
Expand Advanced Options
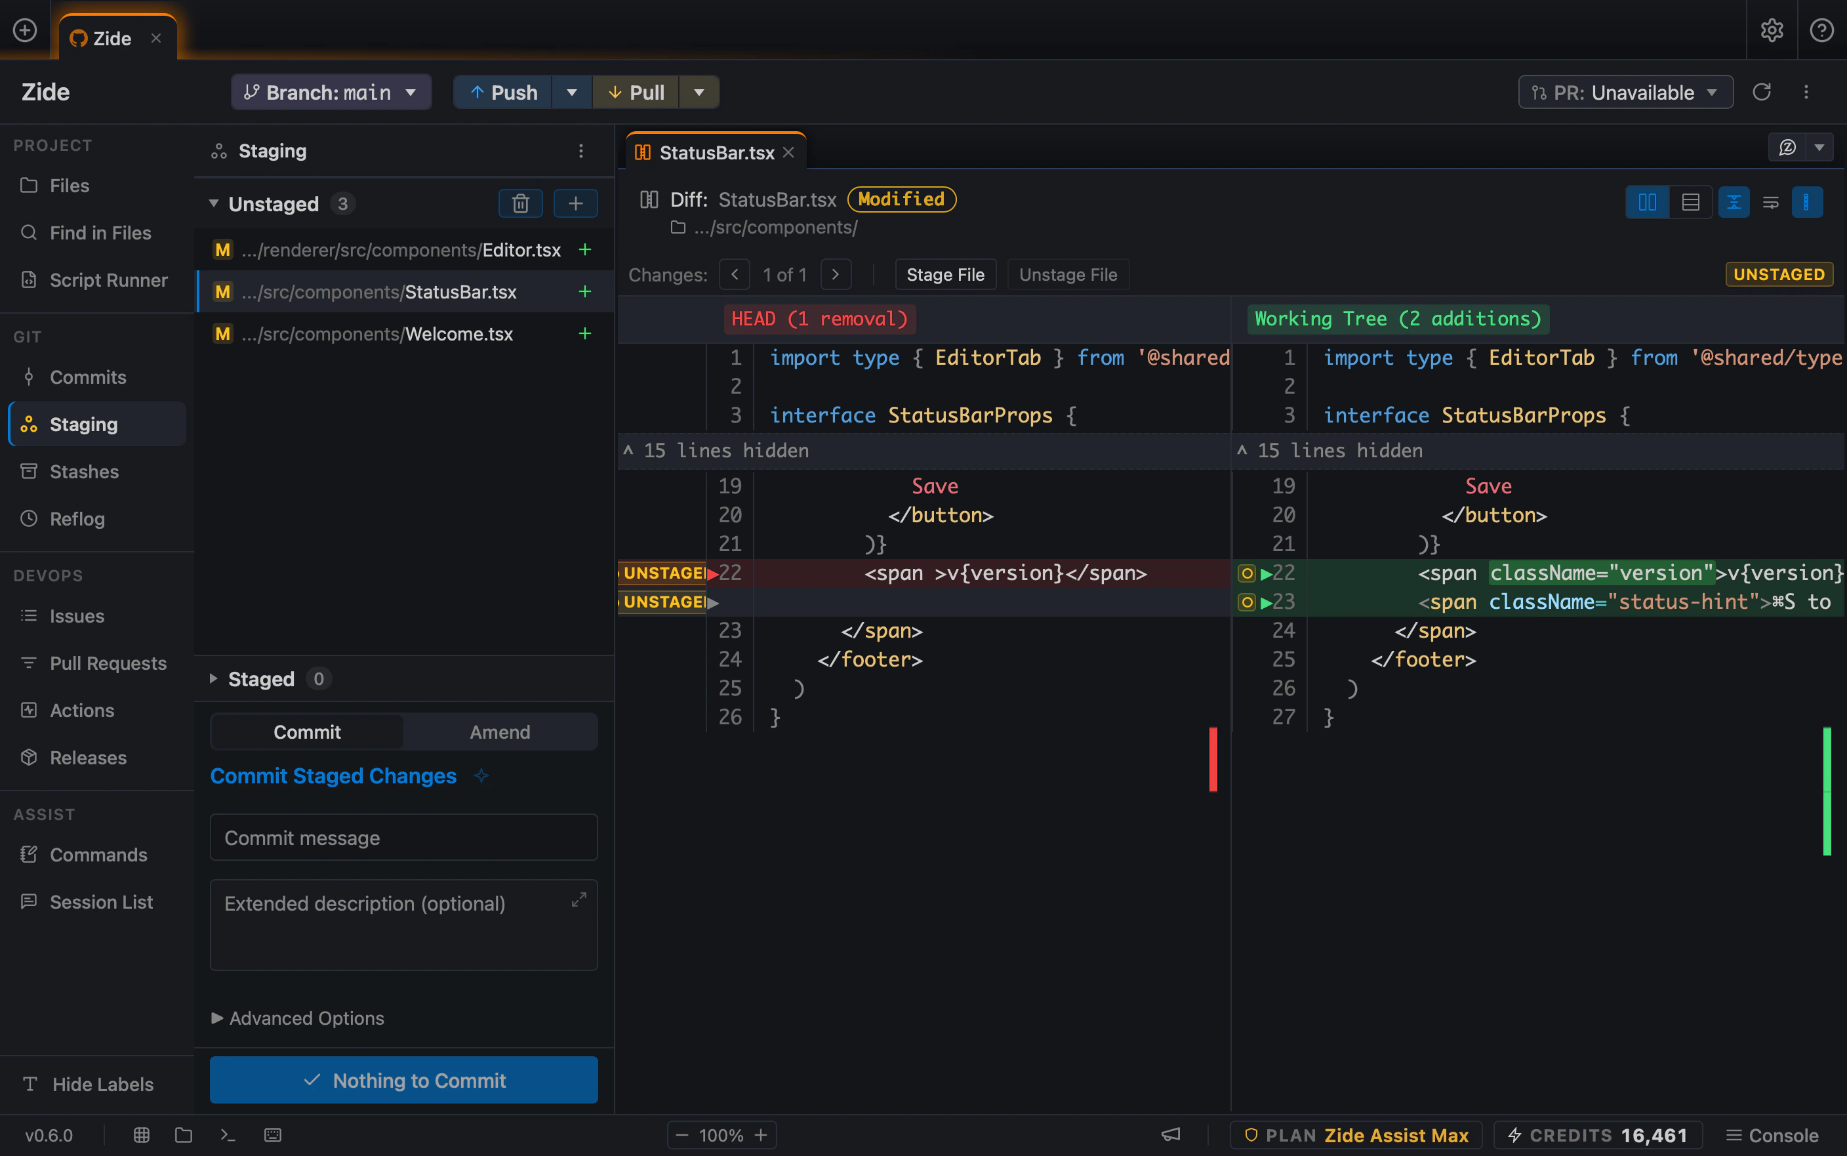point(298,1018)
